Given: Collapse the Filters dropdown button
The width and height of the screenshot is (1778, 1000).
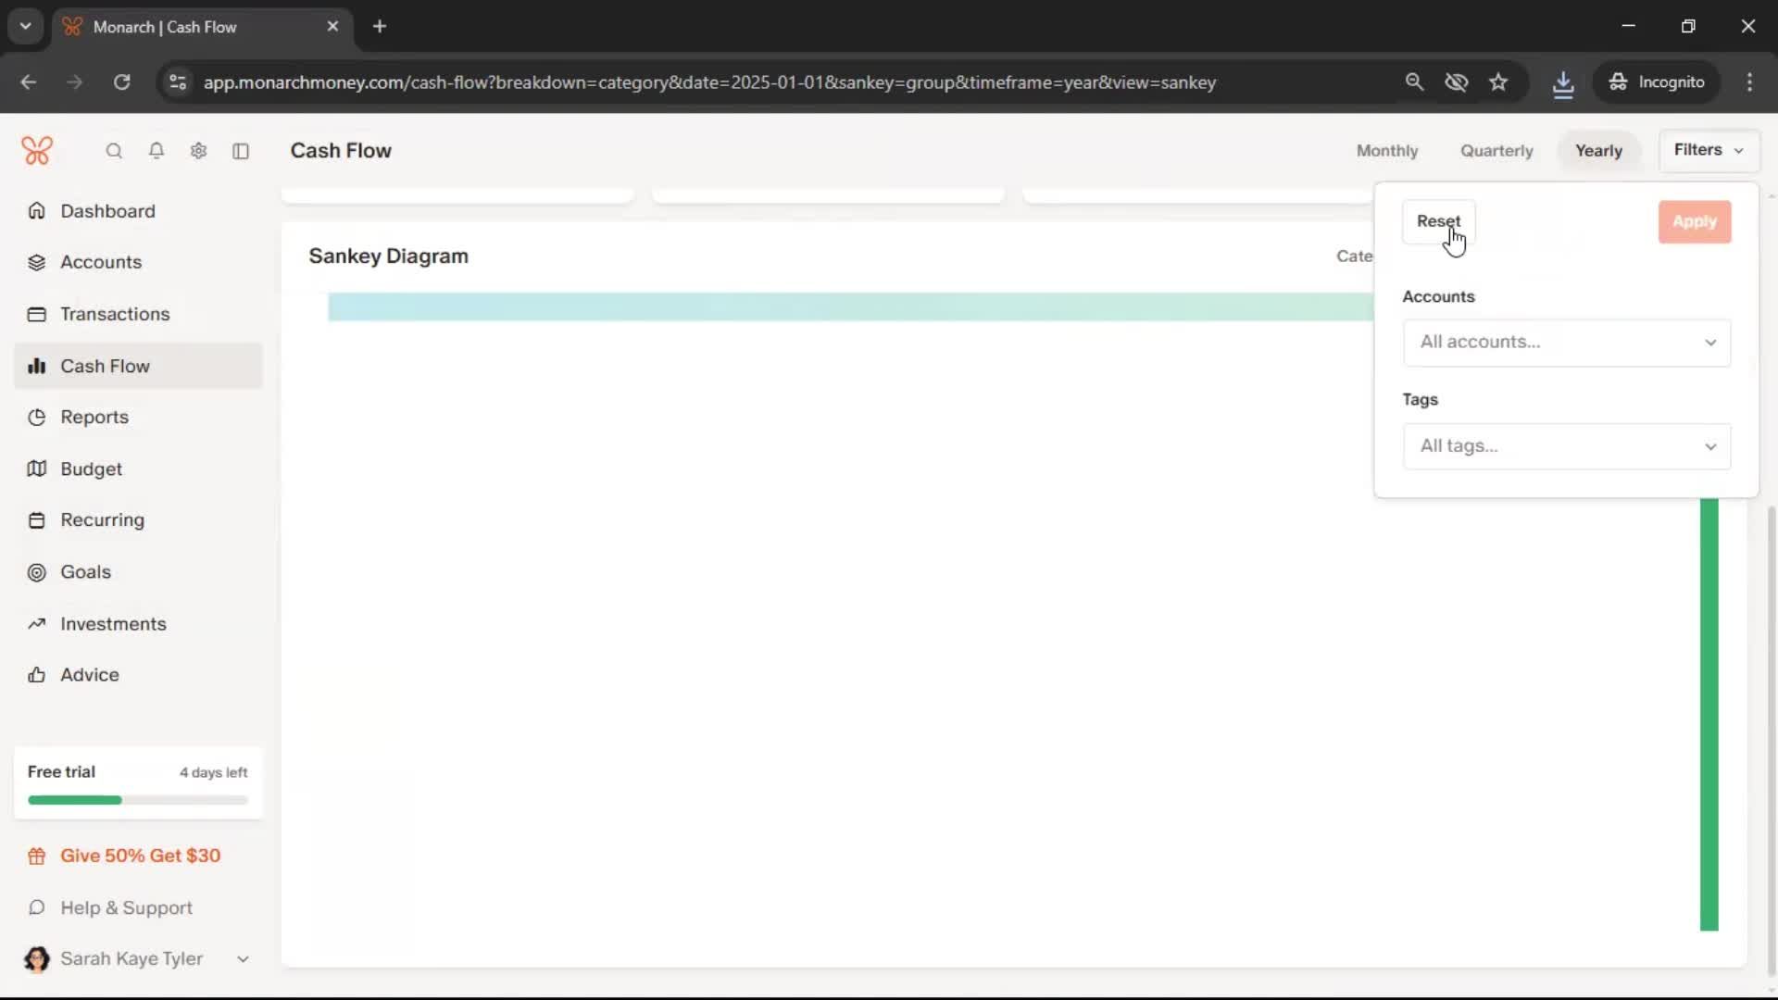Looking at the screenshot, I should click(1709, 150).
